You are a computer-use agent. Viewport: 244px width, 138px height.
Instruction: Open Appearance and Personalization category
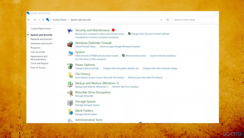(39, 58)
